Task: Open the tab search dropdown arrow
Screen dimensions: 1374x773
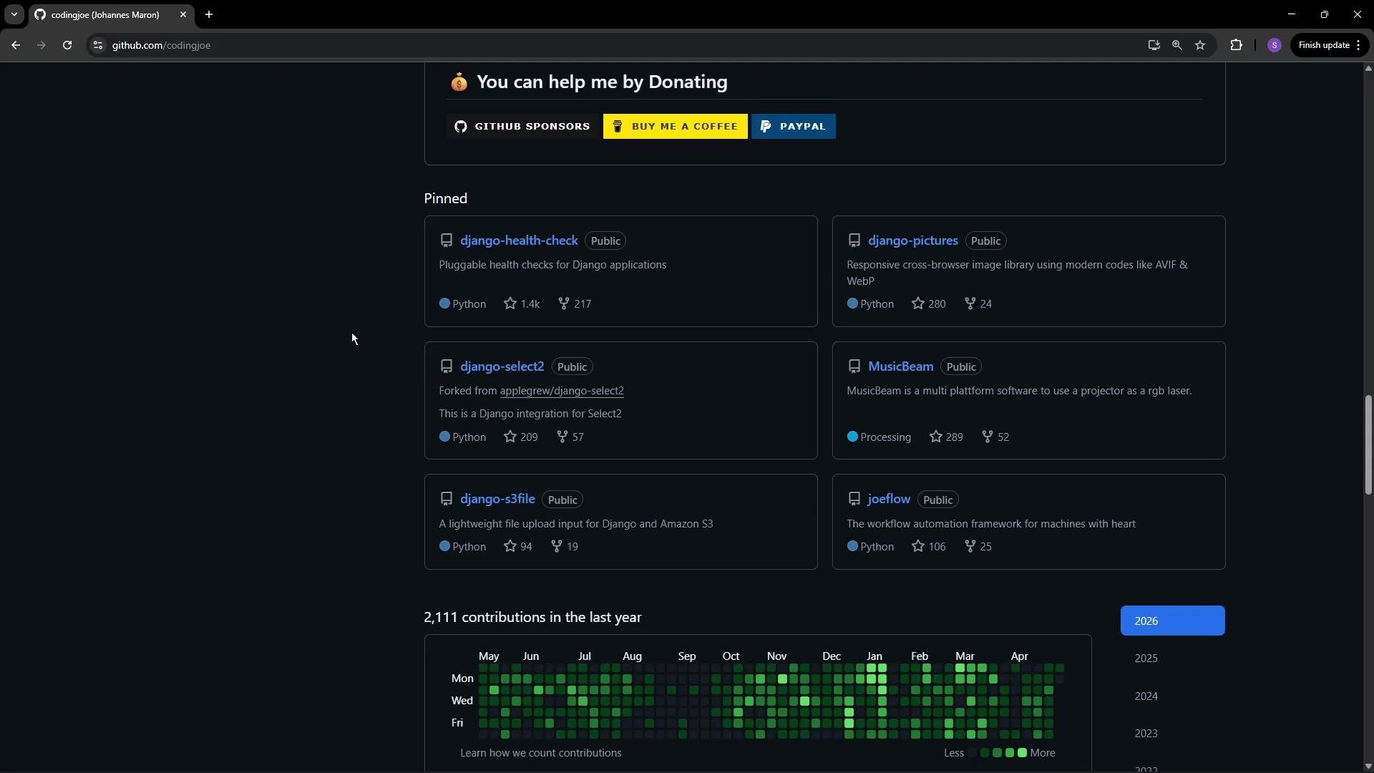Action: [x=14, y=14]
